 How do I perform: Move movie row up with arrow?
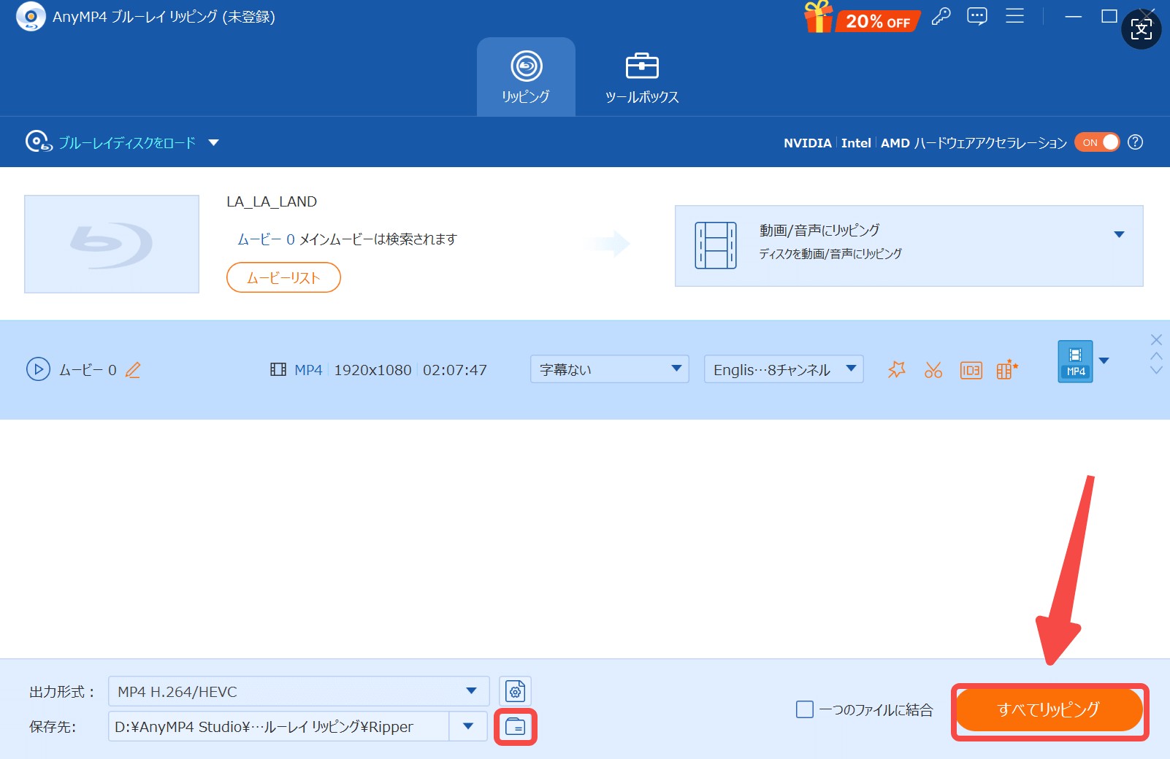[1156, 355]
